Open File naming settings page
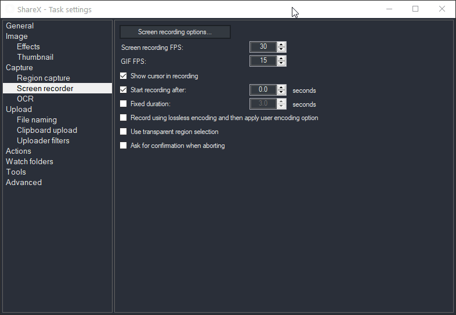This screenshot has height=315, width=456. [x=37, y=120]
